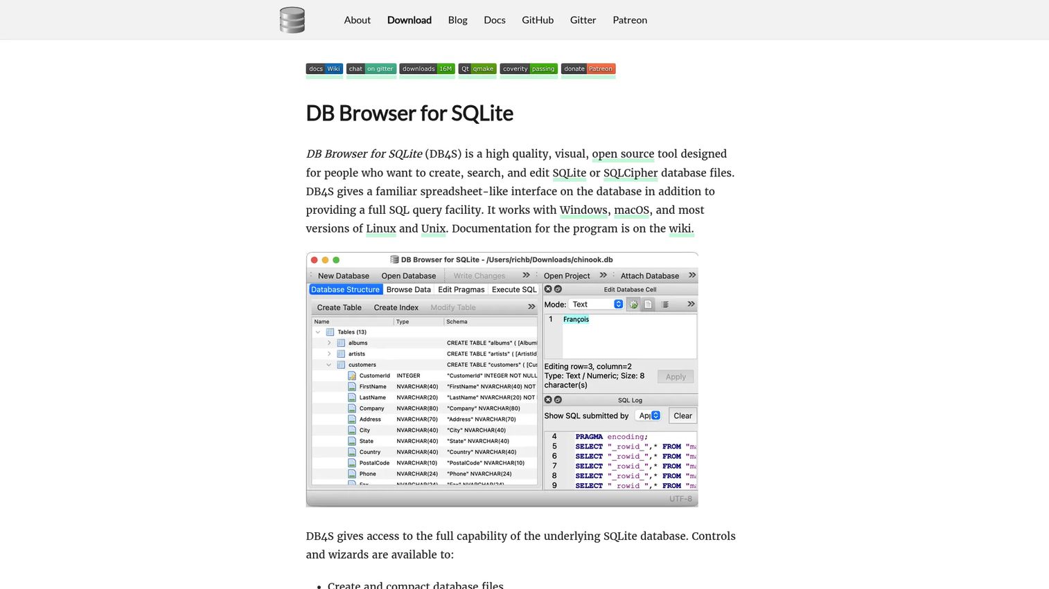Click the blank page icon in Edit Cell toolbar
1049x589 pixels.
[x=648, y=305]
